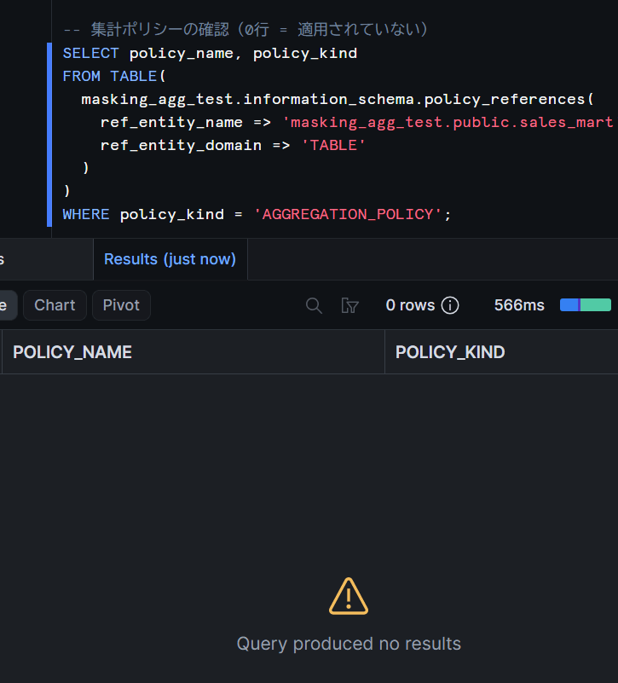Image resolution: width=618 pixels, height=683 pixels.
Task: Click the Query produced no results message
Action: pyautogui.click(x=349, y=644)
